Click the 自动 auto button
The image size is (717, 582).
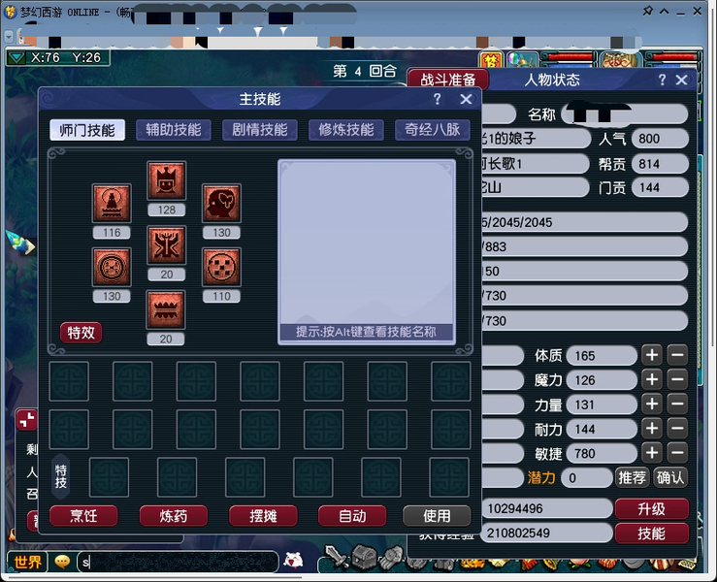[352, 516]
